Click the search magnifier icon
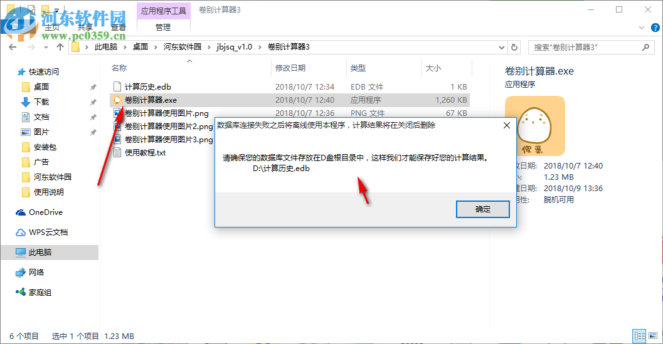 point(645,48)
